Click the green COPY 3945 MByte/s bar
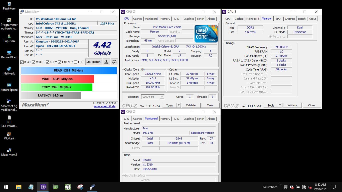The width and height of the screenshot is (342, 192). pyautogui.click(x=57, y=87)
